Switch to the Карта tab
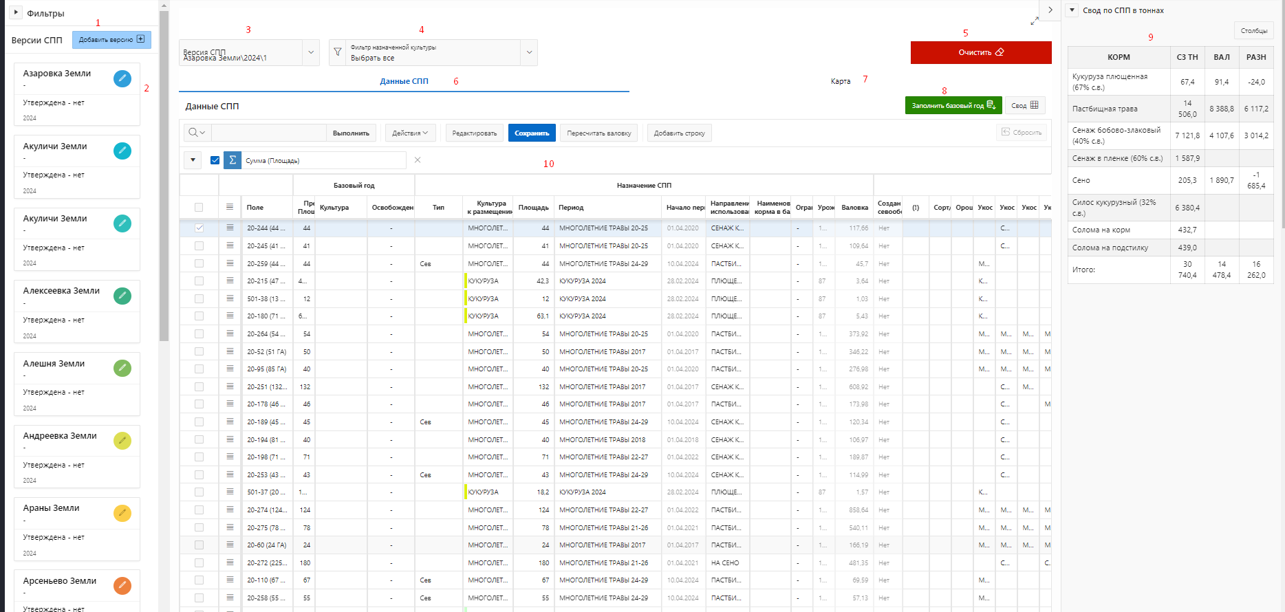The height and width of the screenshot is (612, 1285). click(840, 81)
